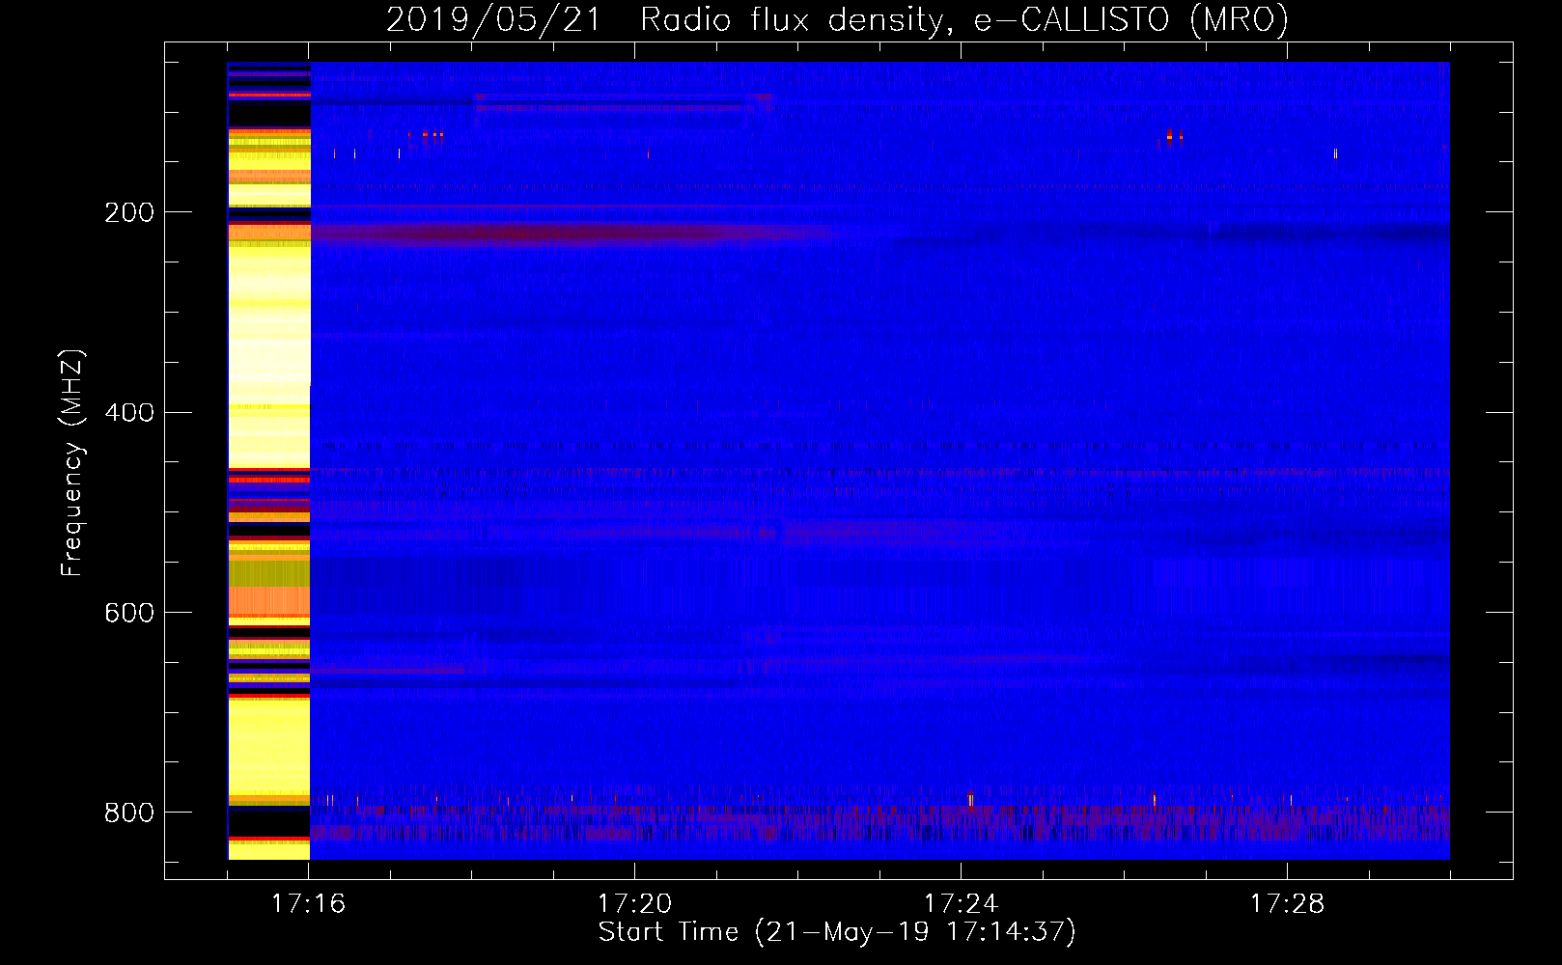Click the 'Start Time' axis caption

pyautogui.click(x=837, y=933)
